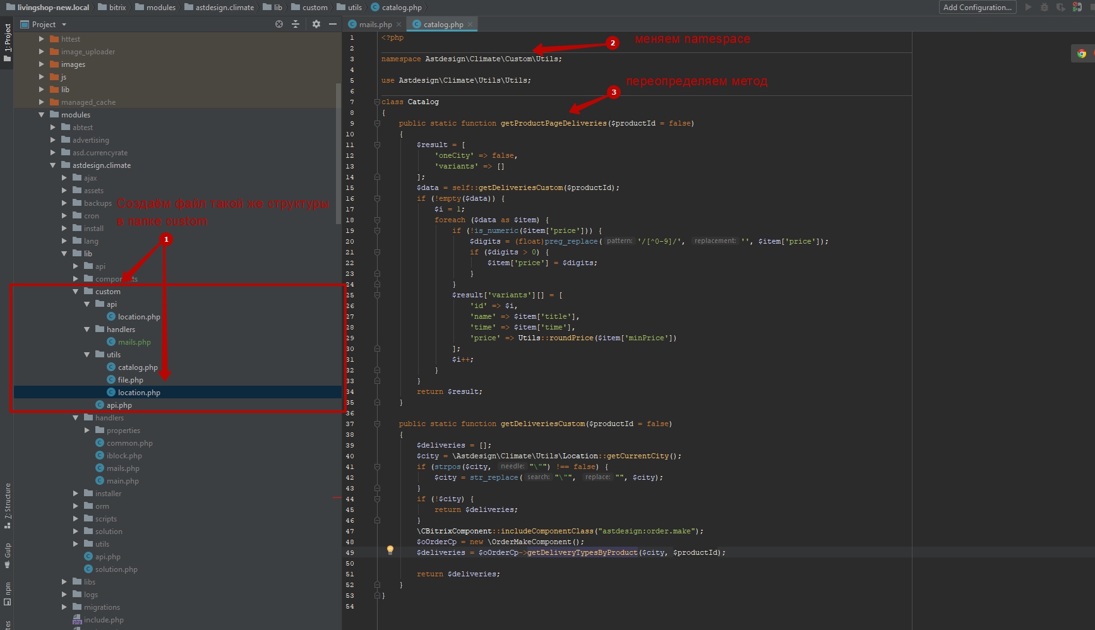The height and width of the screenshot is (630, 1095).
Task: Hide the Project panel with minus icon
Action: point(333,24)
